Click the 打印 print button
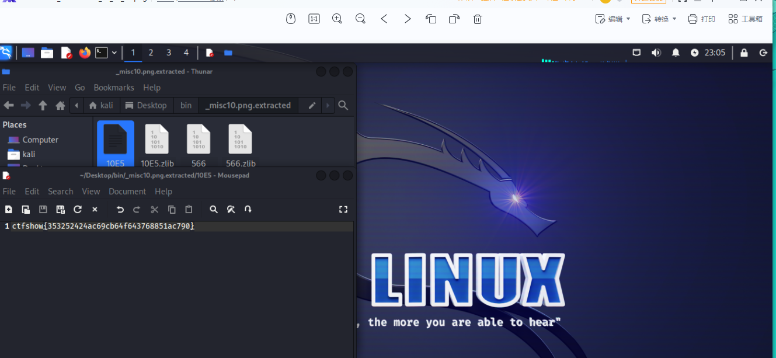Screen dimensions: 776x358 (701, 19)
